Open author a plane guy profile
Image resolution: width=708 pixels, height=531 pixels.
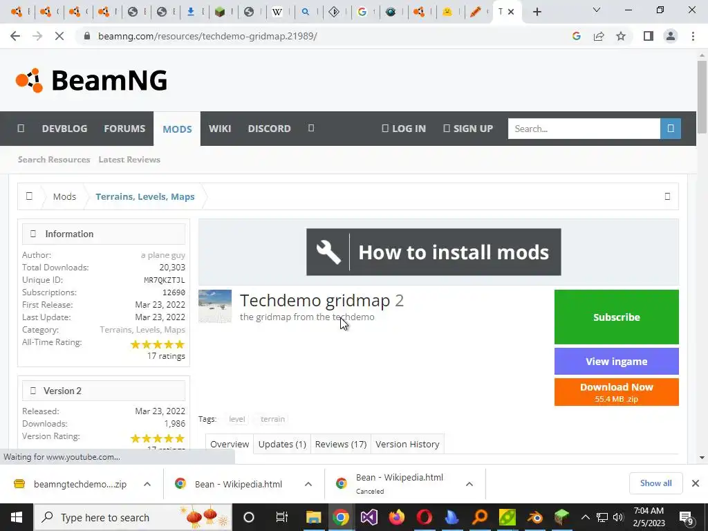click(x=163, y=255)
